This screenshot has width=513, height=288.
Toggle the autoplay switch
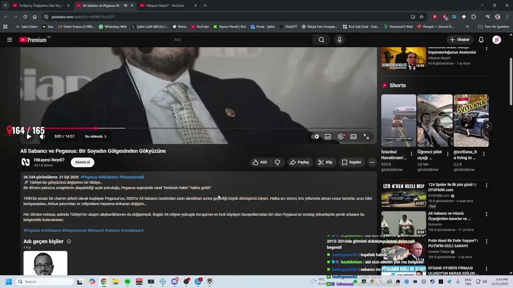(x=315, y=136)
